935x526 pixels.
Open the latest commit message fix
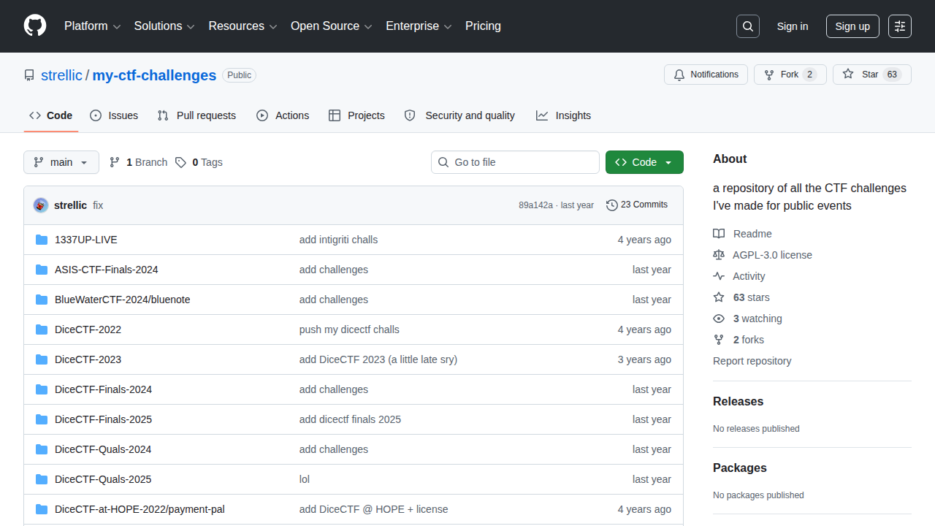click(x=98, y=205)
